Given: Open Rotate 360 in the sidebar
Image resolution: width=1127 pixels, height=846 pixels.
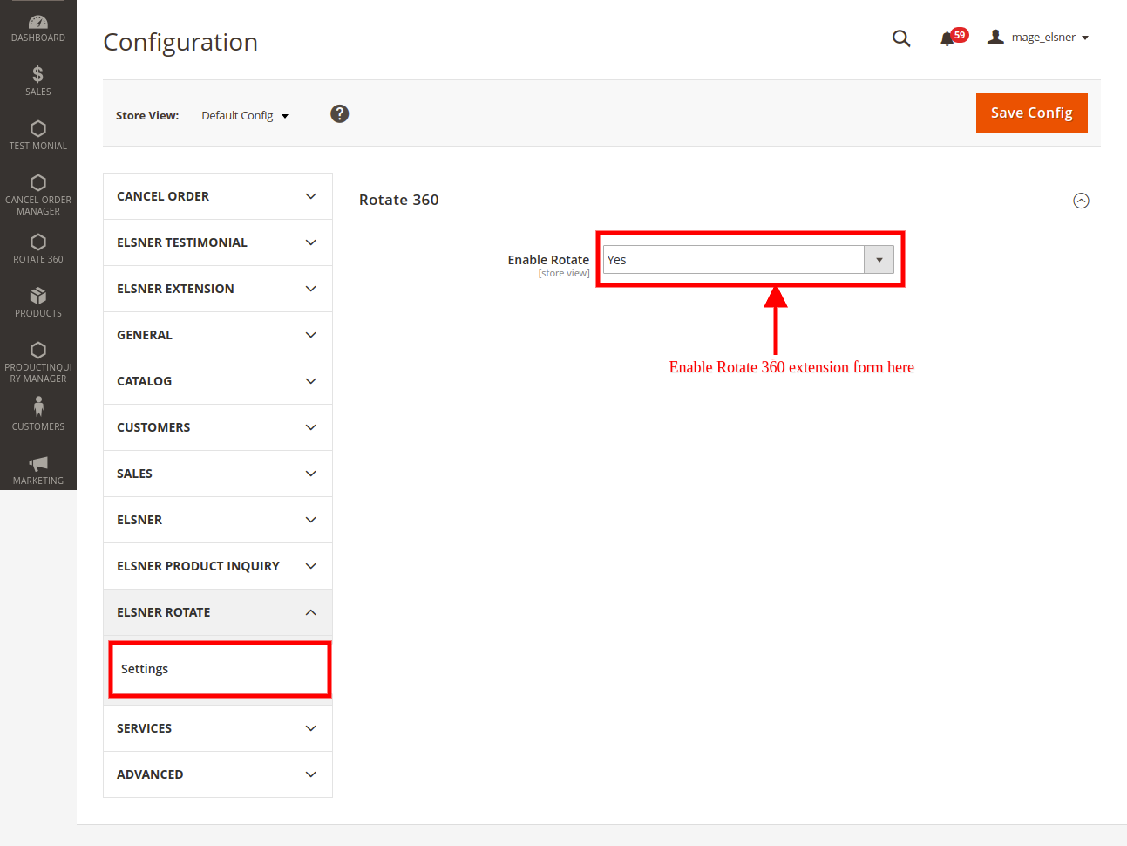Looking at the screenshot, I should [x=37, y=248].
